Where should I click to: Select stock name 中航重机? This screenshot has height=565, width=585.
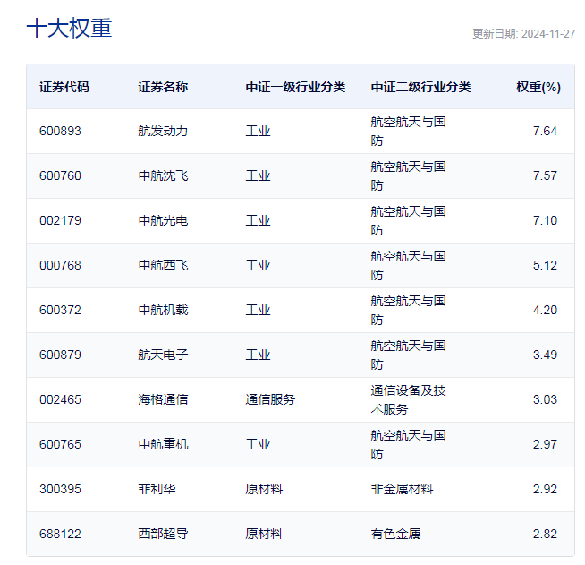coord(163,444)
